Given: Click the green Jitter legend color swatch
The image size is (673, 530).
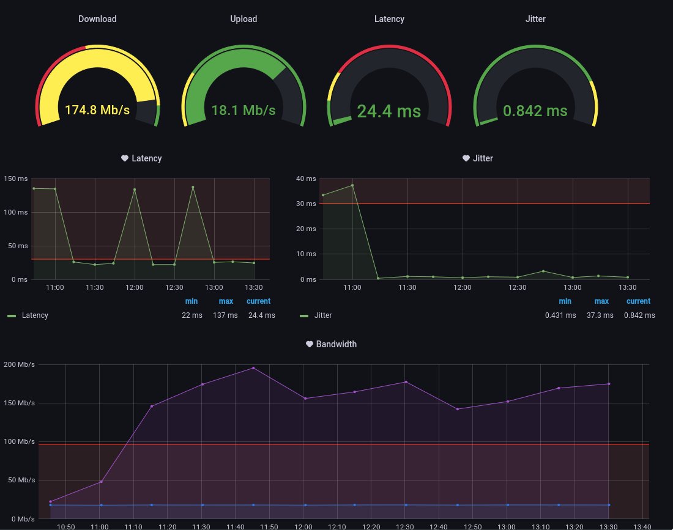Looking at the screenshot, I should (x=304, y=316).
